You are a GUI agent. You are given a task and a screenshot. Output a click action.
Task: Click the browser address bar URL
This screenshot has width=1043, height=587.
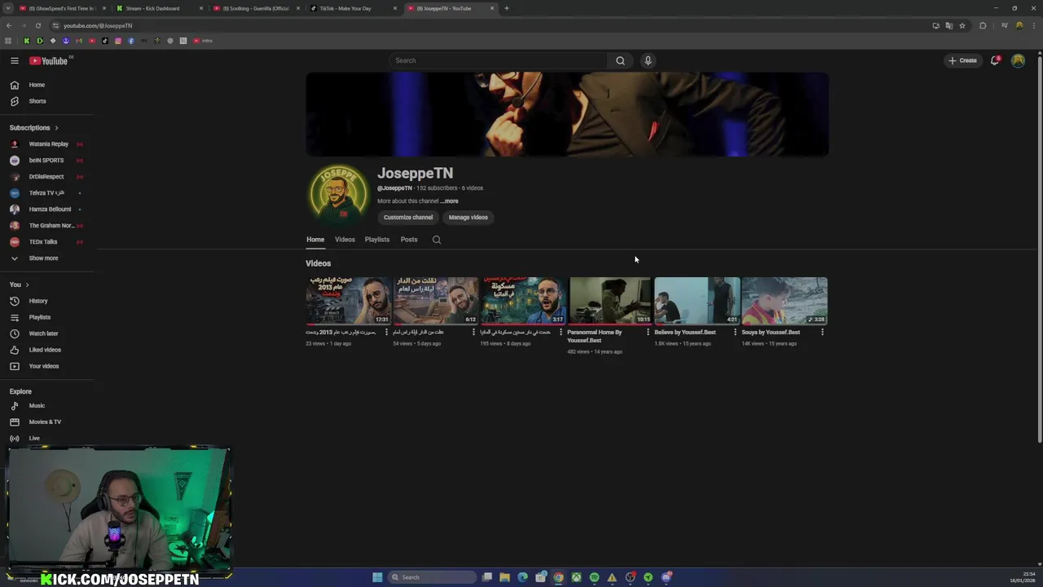(x=98, y=25)
